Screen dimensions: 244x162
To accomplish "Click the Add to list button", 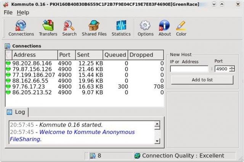I will (202, 80).
